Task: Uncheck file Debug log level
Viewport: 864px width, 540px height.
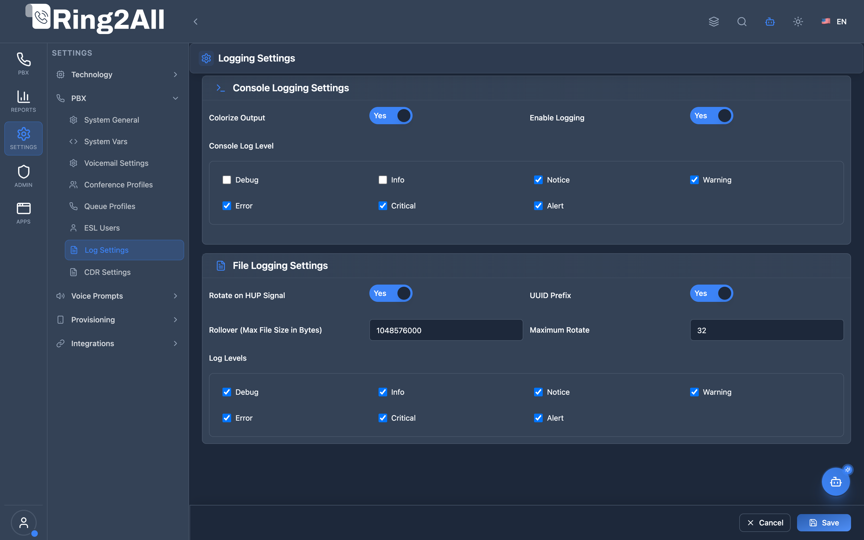Action: (227, 392)
